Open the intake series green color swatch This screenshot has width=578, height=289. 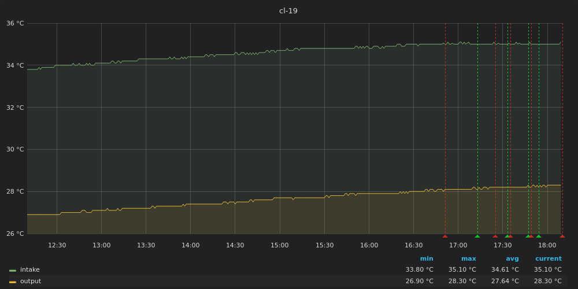[x=13, y=270]
